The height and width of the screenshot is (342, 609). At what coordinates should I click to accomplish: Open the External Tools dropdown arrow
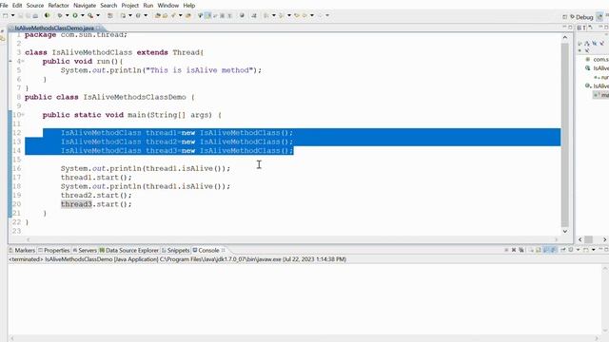(x=98, y=15)
